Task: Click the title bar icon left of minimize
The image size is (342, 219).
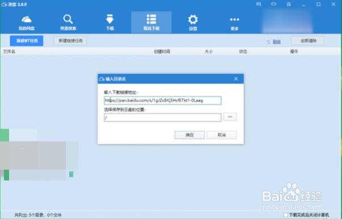Action: (x=289, y=4)
